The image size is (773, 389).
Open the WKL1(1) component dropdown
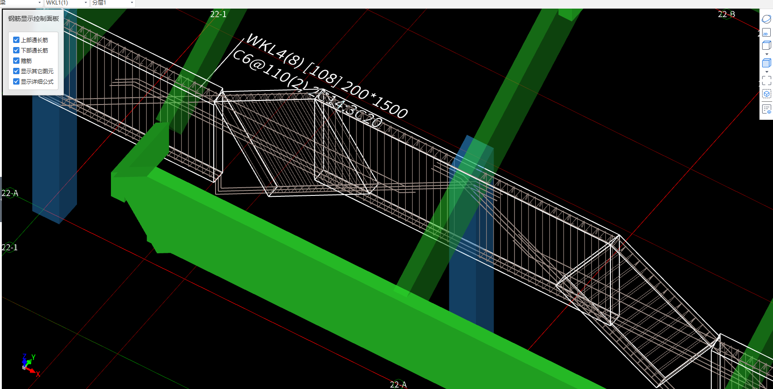[67, 3]
